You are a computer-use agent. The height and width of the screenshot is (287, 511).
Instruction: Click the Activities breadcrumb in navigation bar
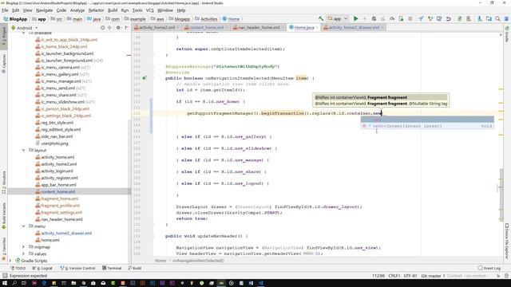(206, 19)
